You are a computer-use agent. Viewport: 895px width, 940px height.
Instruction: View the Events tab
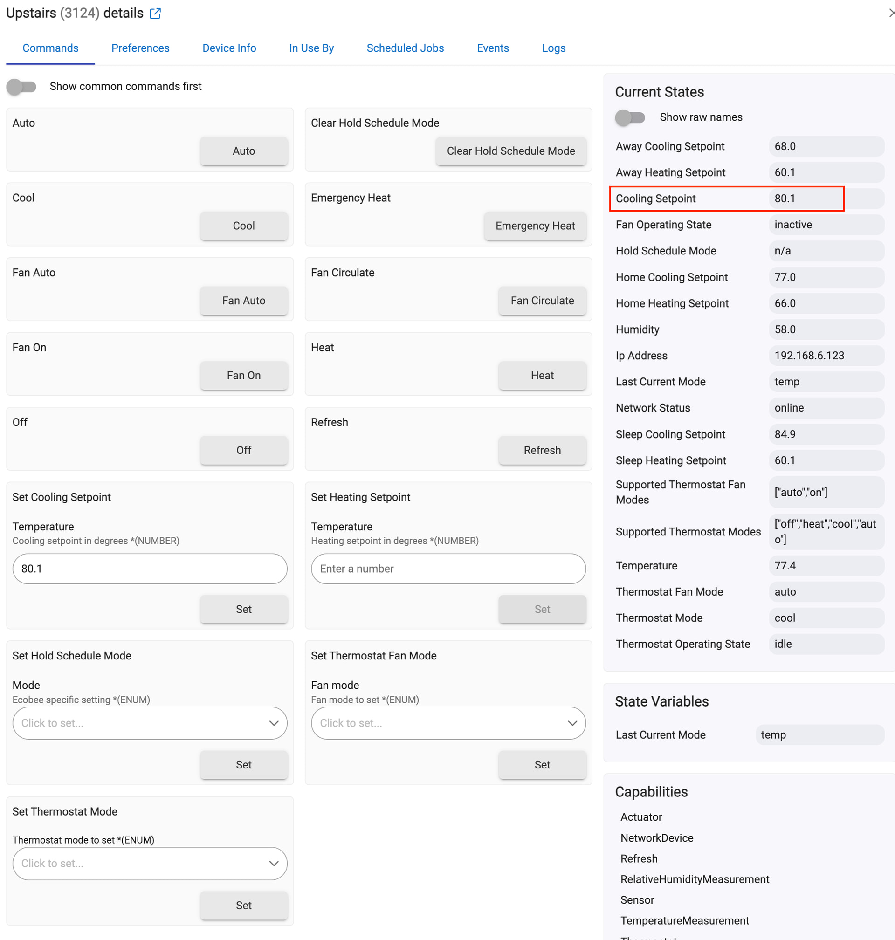pos(493,48)
